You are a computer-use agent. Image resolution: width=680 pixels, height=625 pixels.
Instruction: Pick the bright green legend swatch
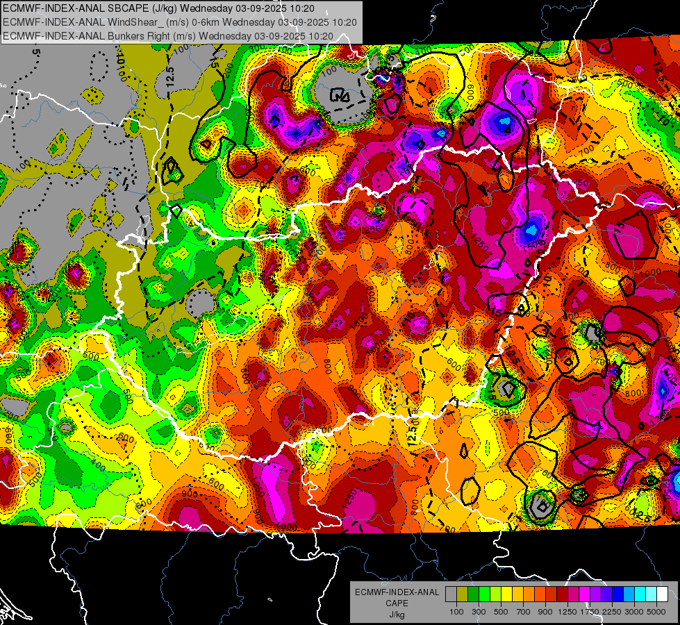(484, 594)
